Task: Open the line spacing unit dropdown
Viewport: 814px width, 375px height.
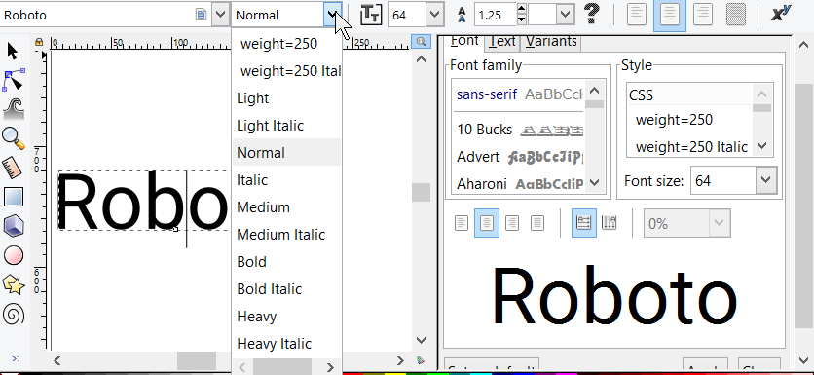Action: (566, 15)
